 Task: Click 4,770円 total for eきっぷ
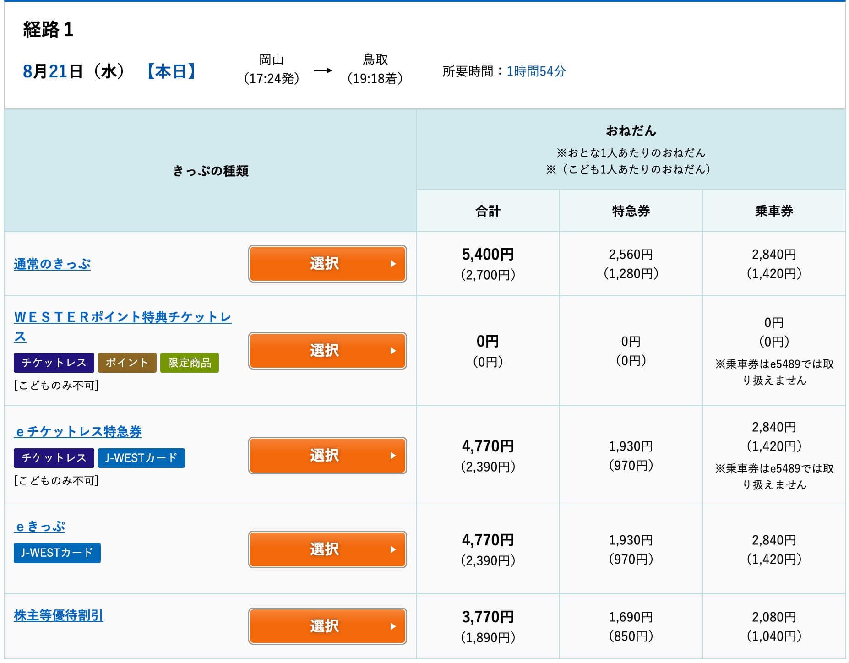tap(488, 540)
